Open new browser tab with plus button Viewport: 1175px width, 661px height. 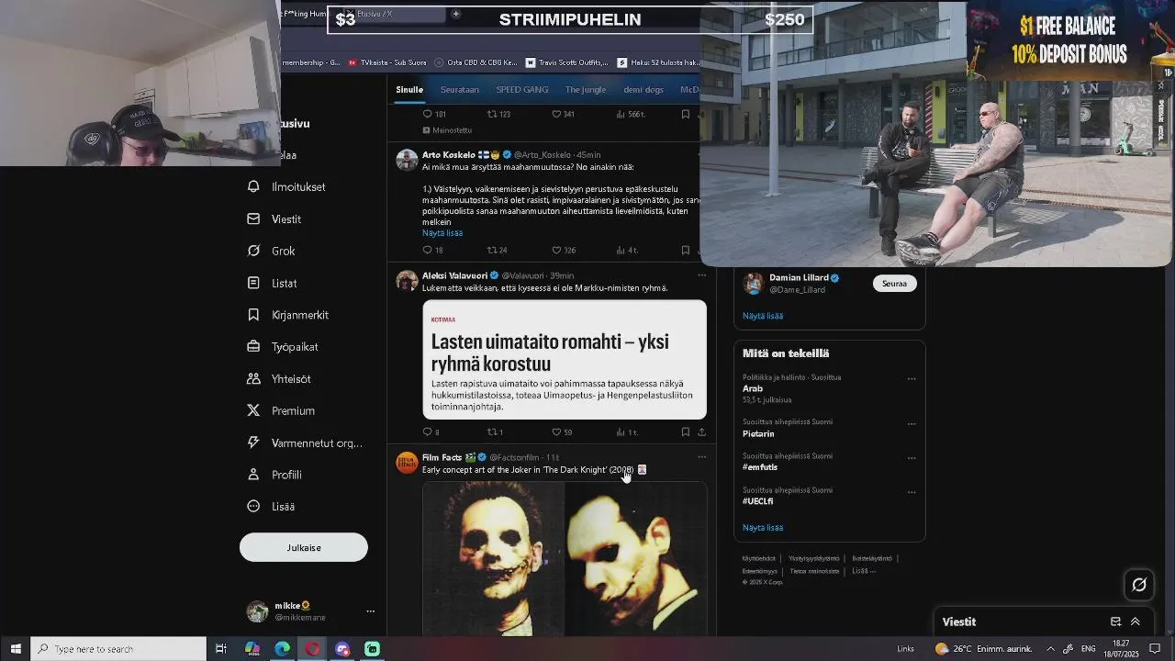pyautogui.click(x=455, y=14)
